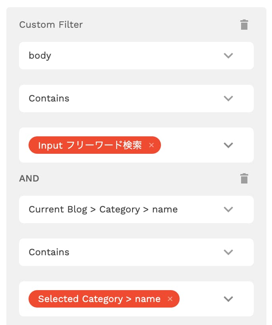272x325 pixels.
Task: Click empty space in Input フリーワード検索 value field
Action: tap(192, 145)
